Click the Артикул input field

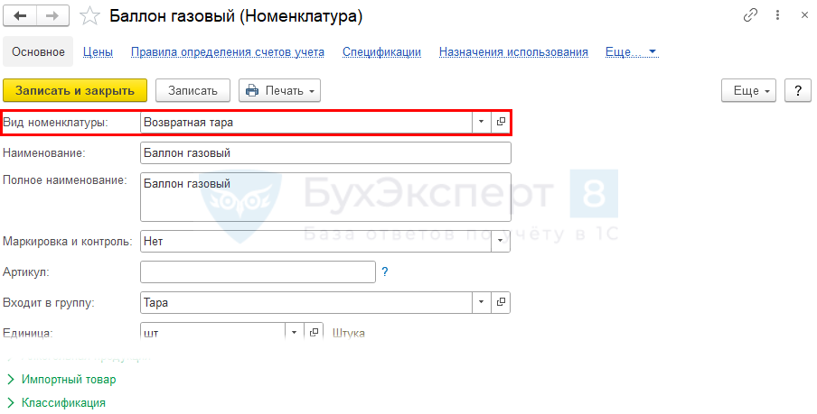click(x=258, y=272)
